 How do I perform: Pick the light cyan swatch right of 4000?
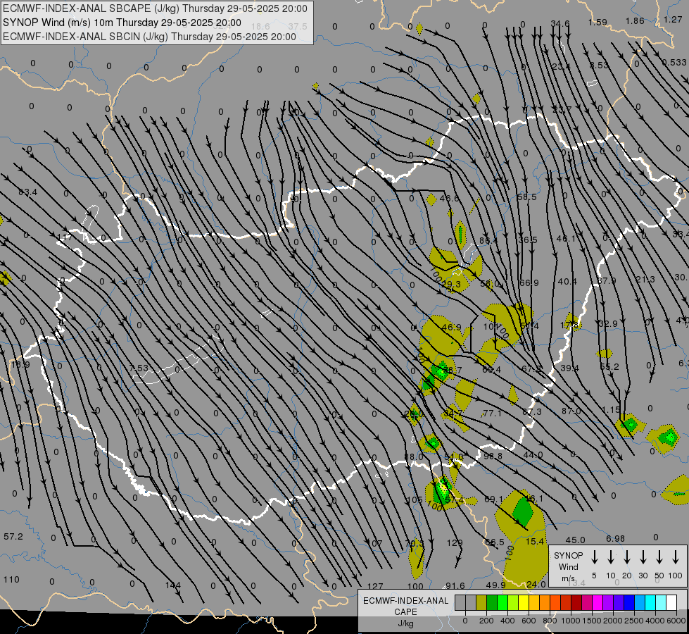[660, 603]
